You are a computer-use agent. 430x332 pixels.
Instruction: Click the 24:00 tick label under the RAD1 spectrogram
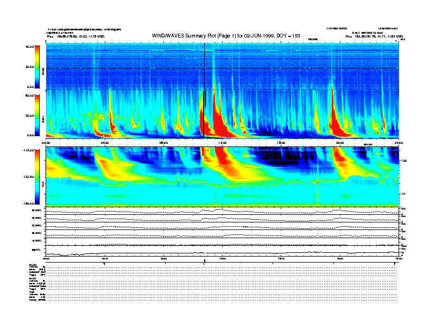click(x=399, y=143)
